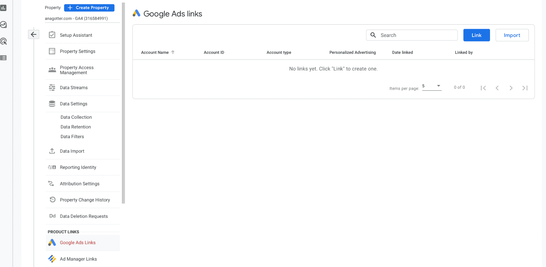The width and height of the screenshot is (546, 267).
Task: Open Configure icon in left rail
Action: (x=3, y=58)
